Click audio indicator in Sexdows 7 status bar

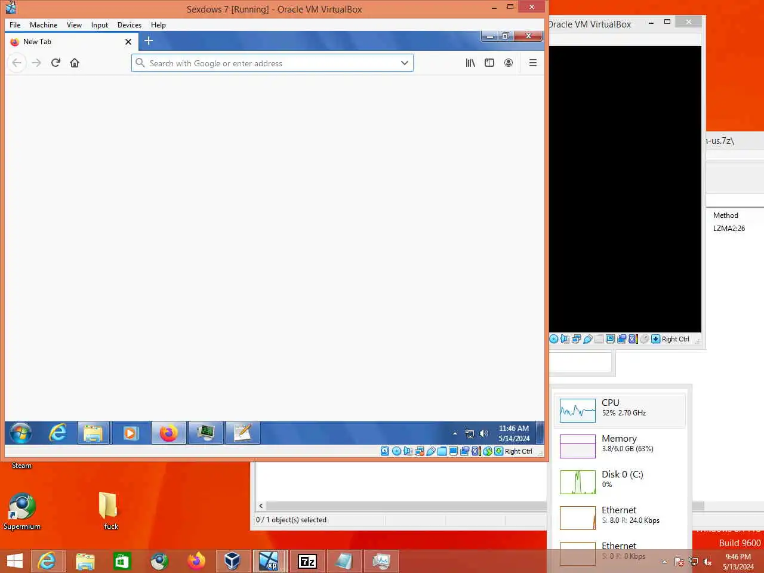408,451
